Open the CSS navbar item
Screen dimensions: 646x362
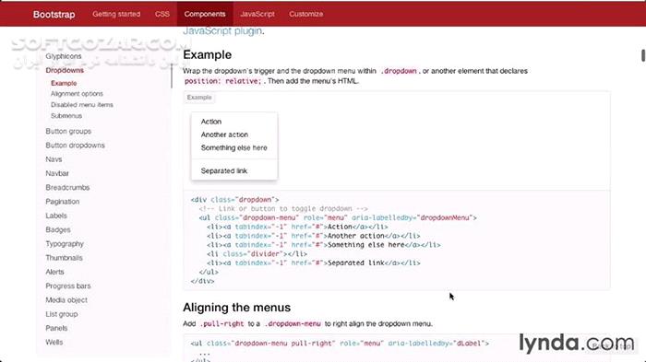point(162,14)
